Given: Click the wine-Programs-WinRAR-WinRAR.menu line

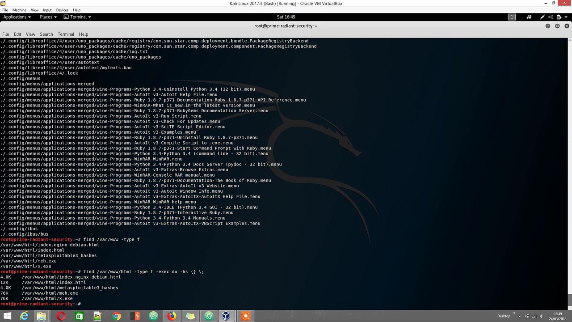Looking at the screenshot, I should point(91,159).
